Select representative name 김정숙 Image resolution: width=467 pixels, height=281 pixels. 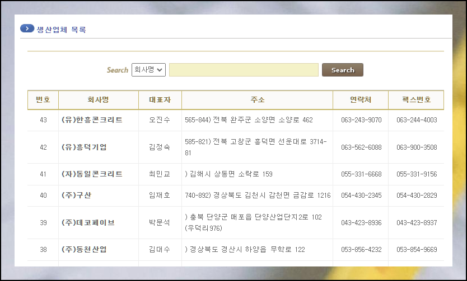click(x=160, y=147)
